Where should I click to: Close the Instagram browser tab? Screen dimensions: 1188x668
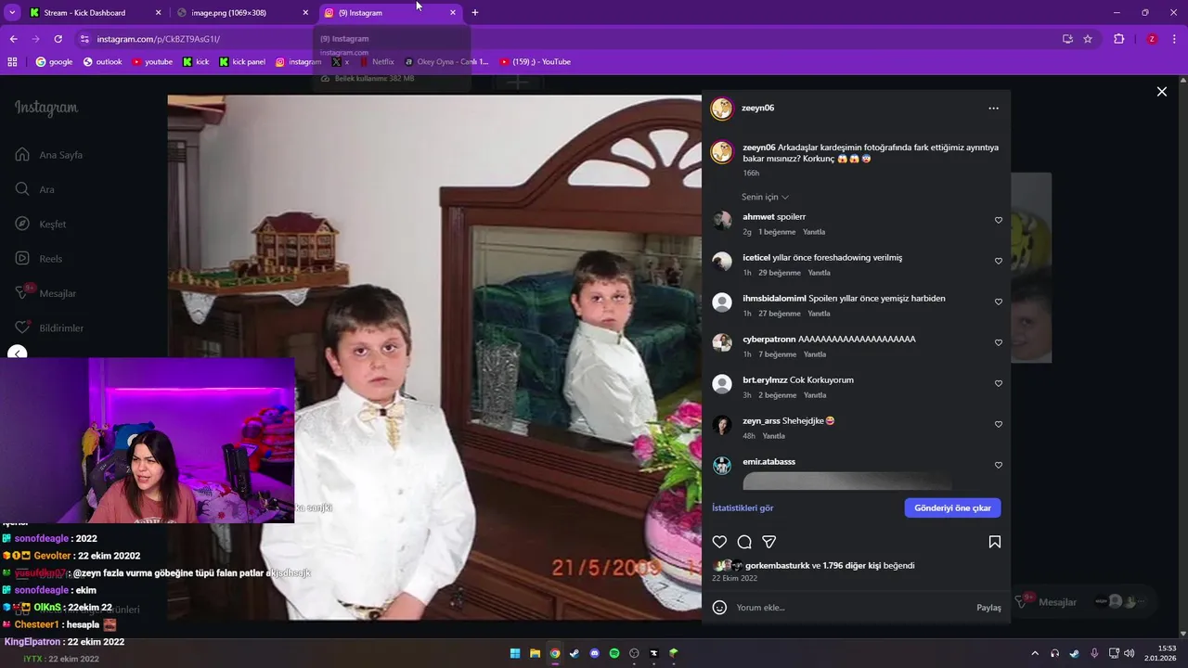tap(453, 13)
